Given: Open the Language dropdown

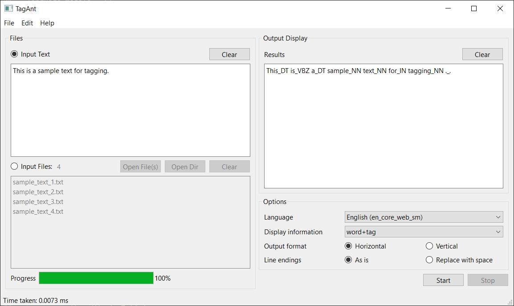Looking at the screenshot, I should (x=424, y=217).
